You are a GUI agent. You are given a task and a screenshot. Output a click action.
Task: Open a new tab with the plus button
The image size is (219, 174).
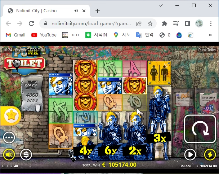pyautogui.click(x=98, y=11)
